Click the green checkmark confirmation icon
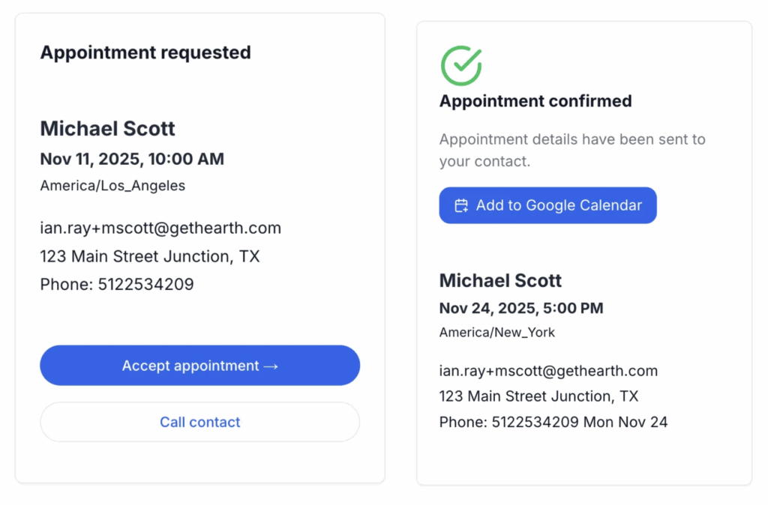Image resolution: width=768 pixels, height=505 pixels. pos(460,65)
